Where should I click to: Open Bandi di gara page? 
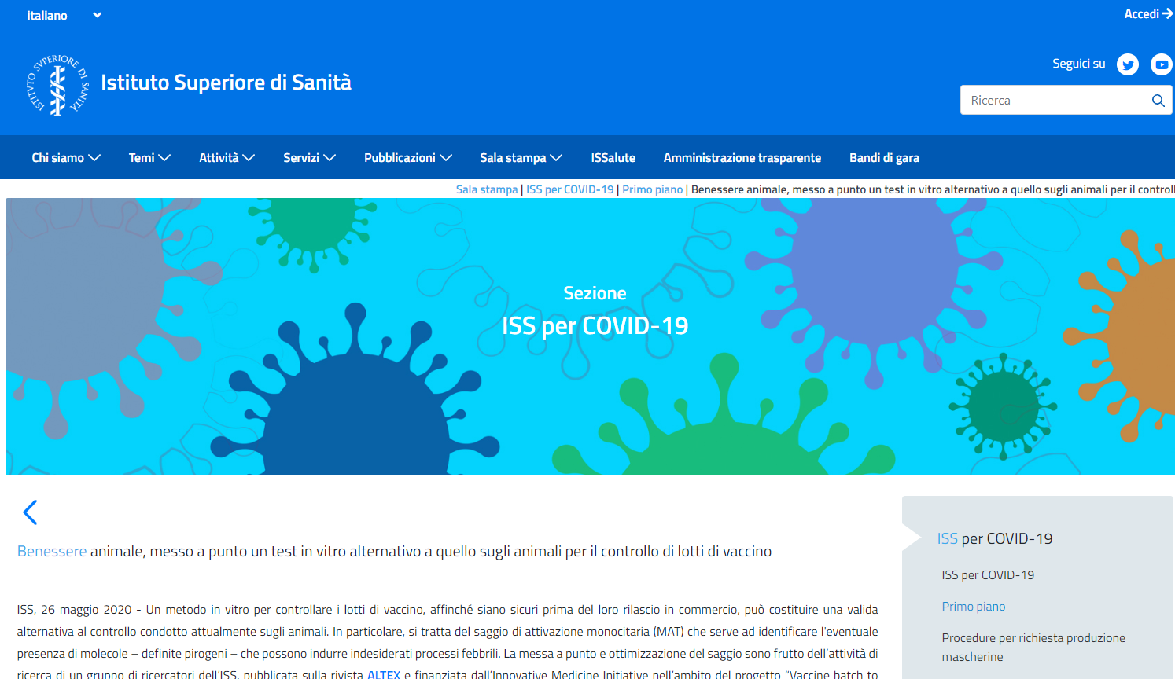pyautogui.click(x=884, y=158)
